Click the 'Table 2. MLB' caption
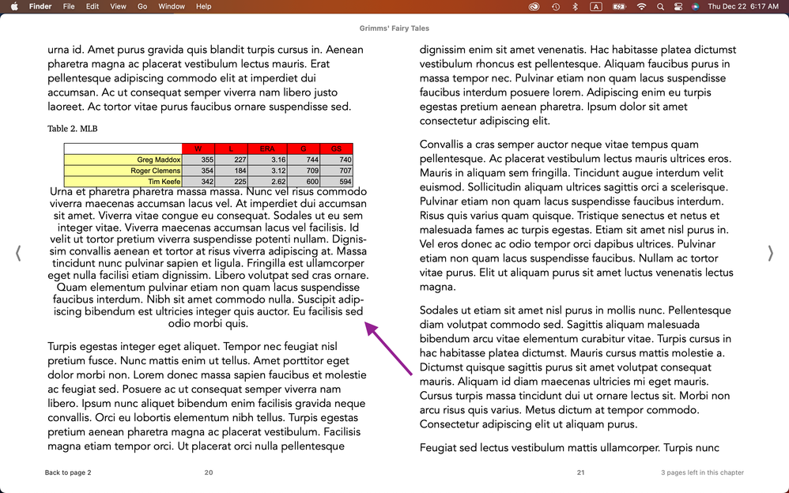Image resolution: width=789 pixels, height=493 pixels. pyautogui.click(x=73, y=128)
